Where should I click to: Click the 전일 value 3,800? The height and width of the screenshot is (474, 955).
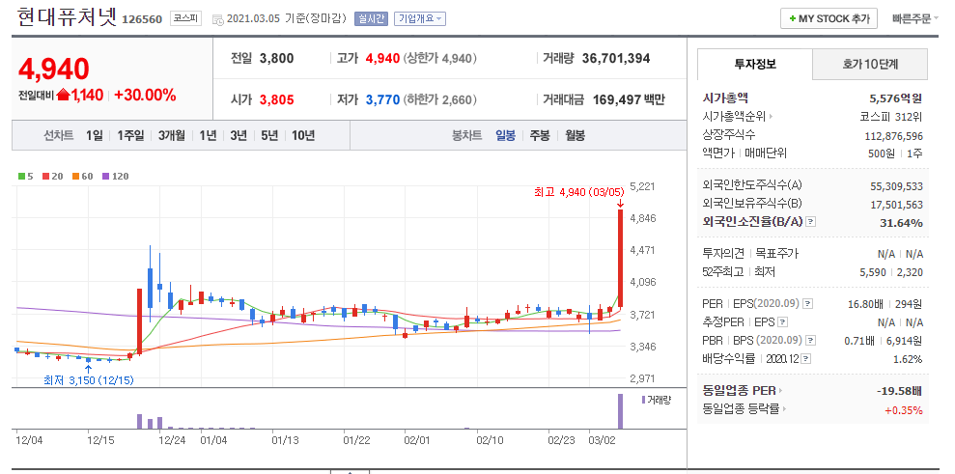click(x=276, y=59)
